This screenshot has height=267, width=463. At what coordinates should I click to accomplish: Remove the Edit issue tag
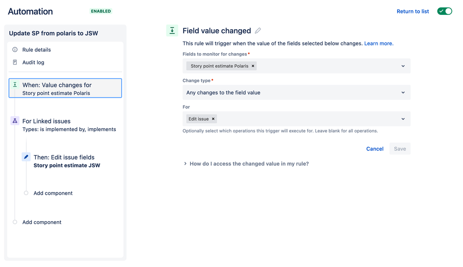click(x=213, y=119)
